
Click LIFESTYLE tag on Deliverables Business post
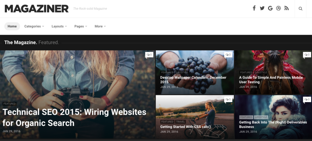point(261,117)
